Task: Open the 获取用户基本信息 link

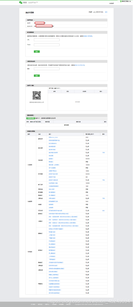Action: click(x=53, y=174)
